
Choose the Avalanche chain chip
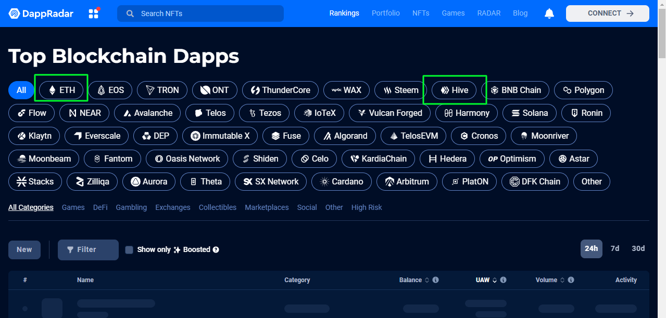148,113
